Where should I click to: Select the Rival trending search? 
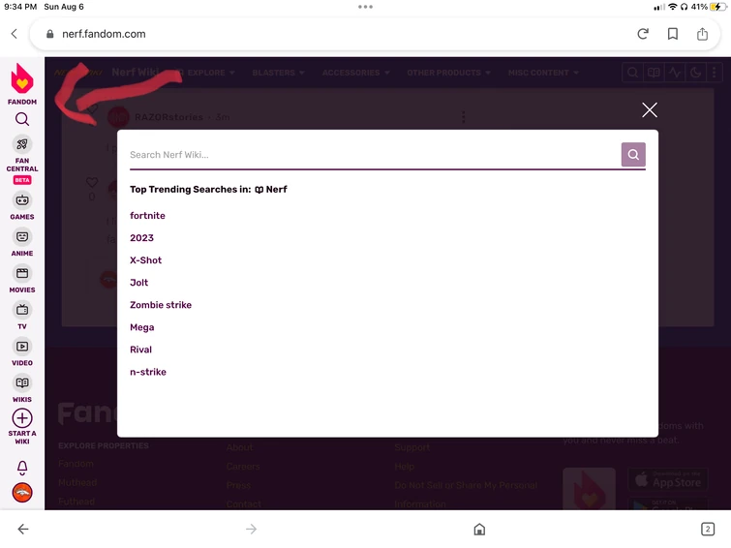click(140, 350)
